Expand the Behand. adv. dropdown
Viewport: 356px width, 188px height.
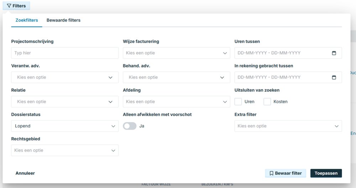(x=176, y=77)
